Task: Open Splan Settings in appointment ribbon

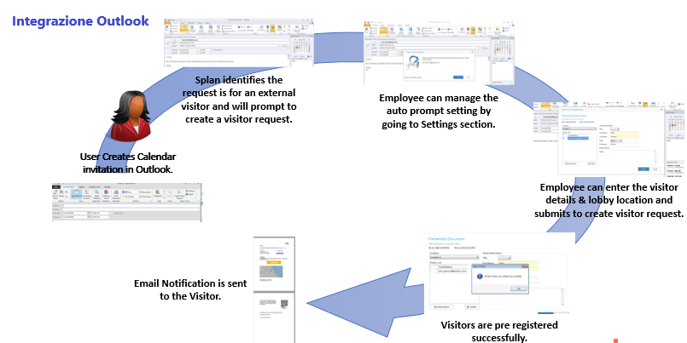Action: click(189, 191)
